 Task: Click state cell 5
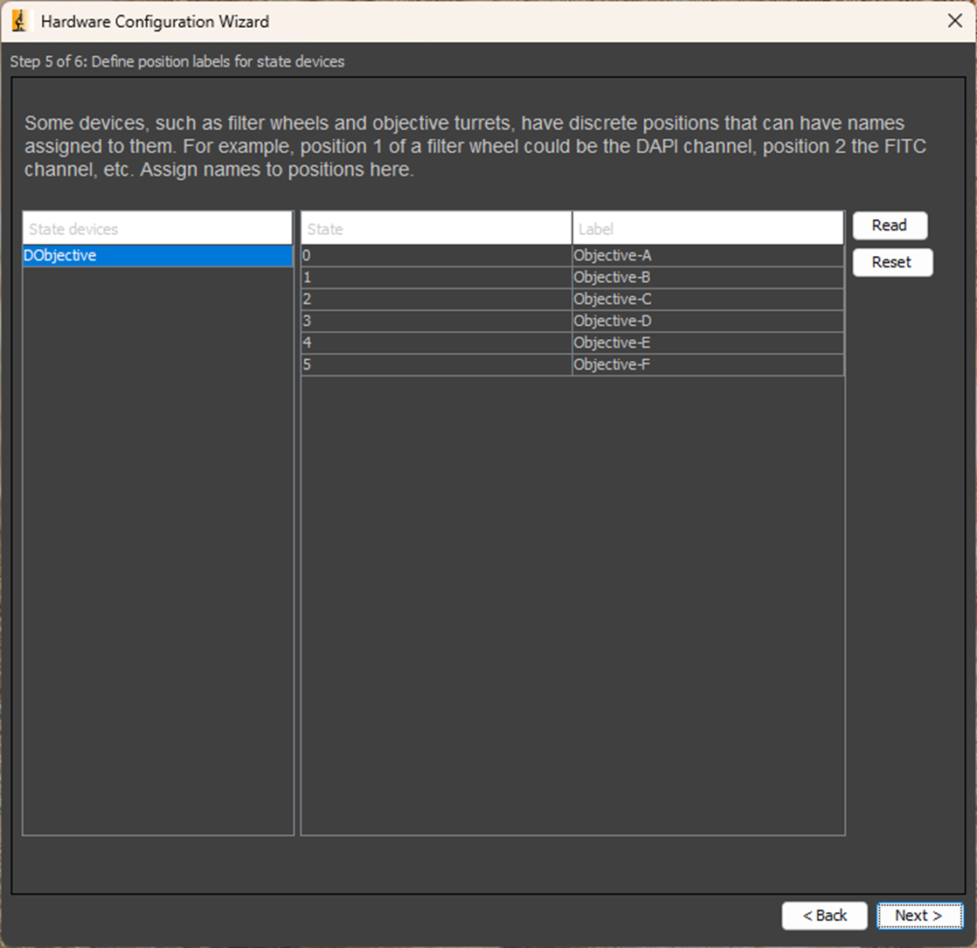pyautogui.click(x=436, y=365)
